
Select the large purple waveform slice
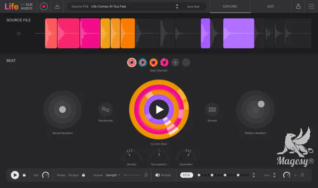pyautogui.click(x=238, y=33)
